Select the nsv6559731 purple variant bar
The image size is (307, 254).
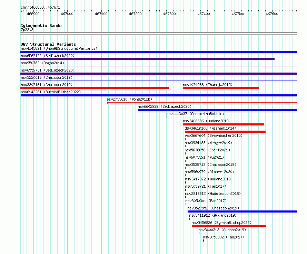159,74
